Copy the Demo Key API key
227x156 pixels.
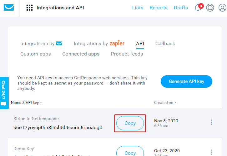[130, 151]
